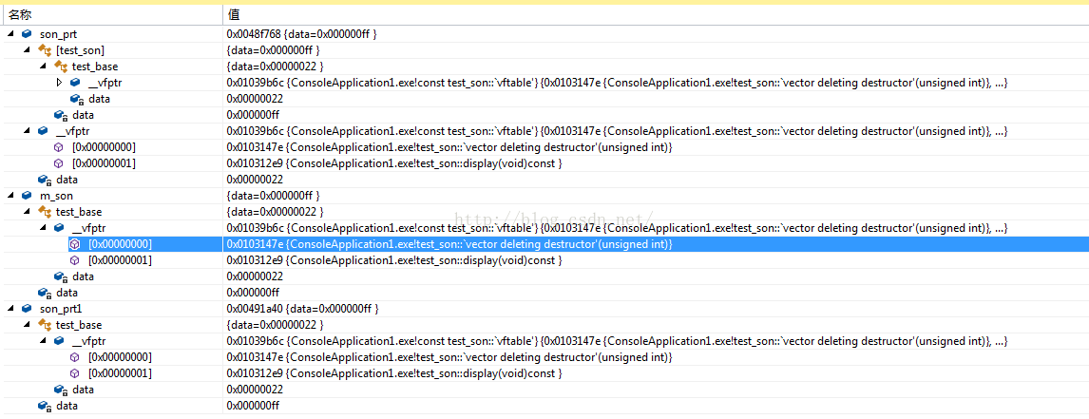Screen dimensions: 1089x419
Task: Click the cube icon of __vfptr directly under son_prt
Action: tap(43, 131)
